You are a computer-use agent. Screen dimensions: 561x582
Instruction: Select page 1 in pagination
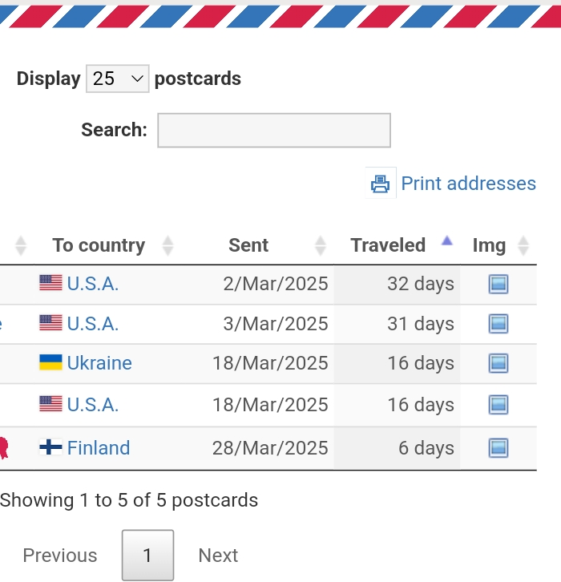pyautogui.click(x=147, y=556)
